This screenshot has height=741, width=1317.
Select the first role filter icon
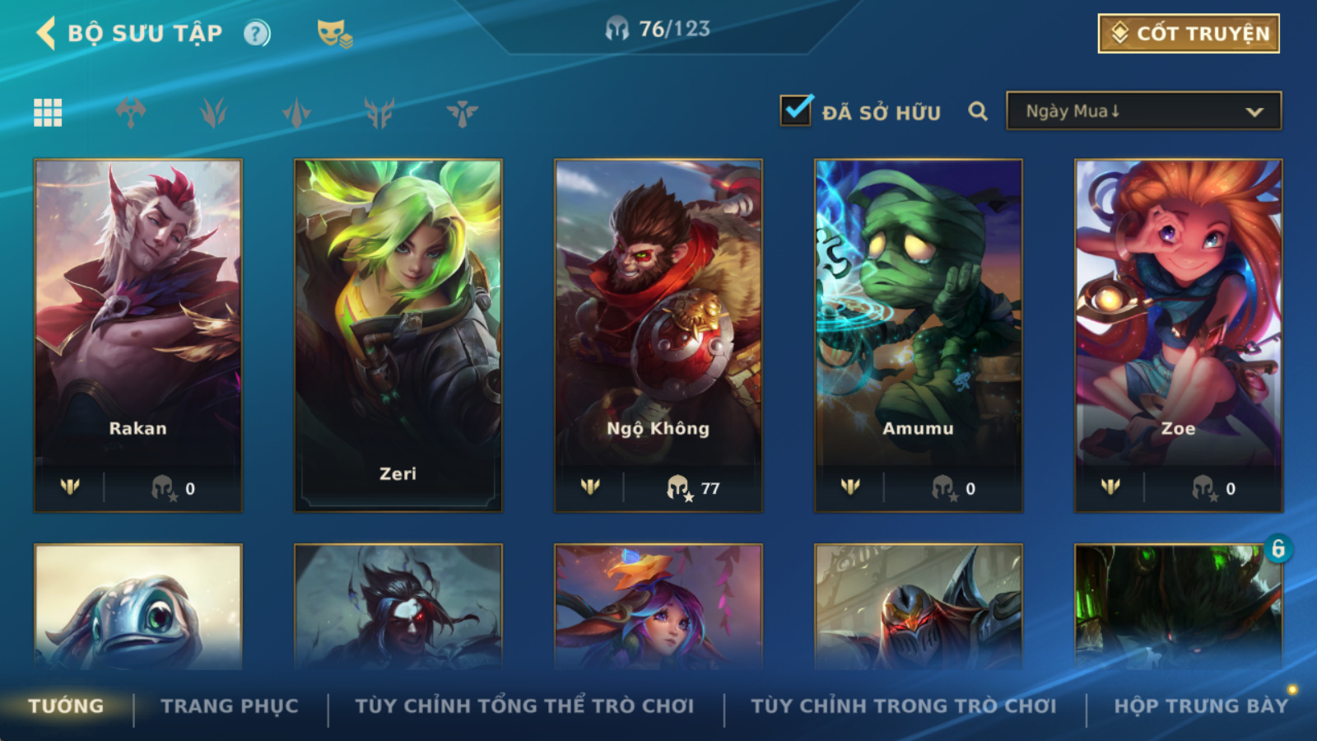pyautogui.click(x=131, y=113)
